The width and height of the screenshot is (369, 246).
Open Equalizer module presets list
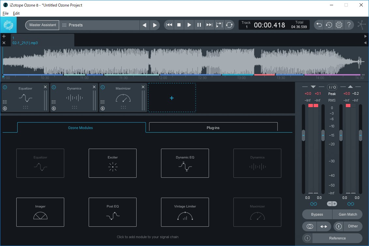pos(5,102)
